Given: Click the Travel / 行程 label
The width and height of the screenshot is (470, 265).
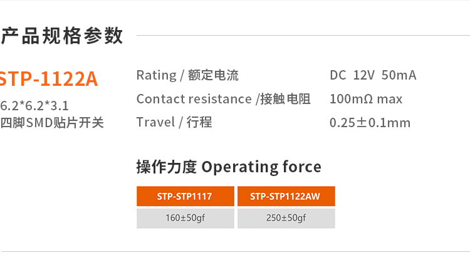Looking at the screenshot, I should (174, 122).
